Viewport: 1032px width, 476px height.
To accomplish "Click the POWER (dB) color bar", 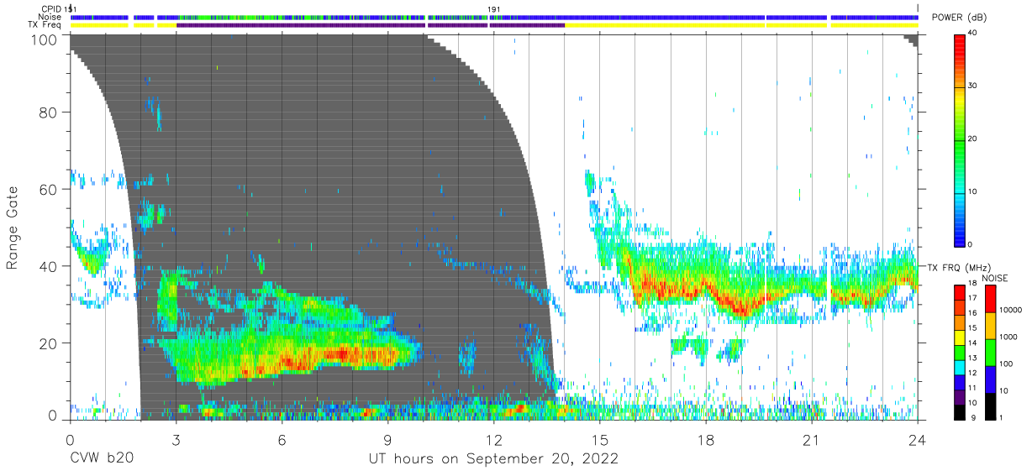I will (x=960, y=139).
